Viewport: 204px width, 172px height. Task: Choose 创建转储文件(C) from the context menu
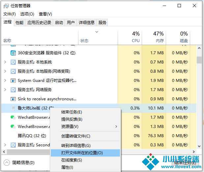85,136
